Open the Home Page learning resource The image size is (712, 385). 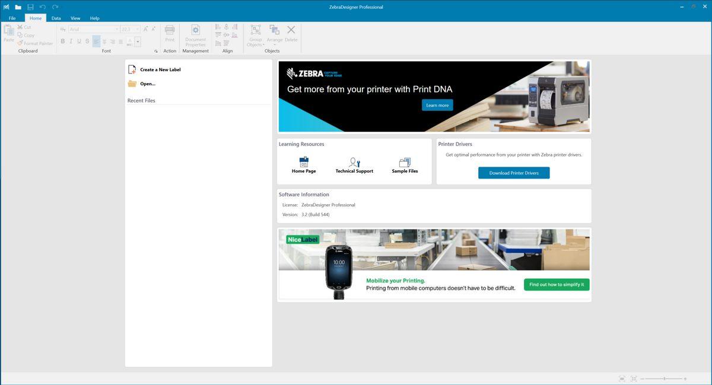pos(304,165)
